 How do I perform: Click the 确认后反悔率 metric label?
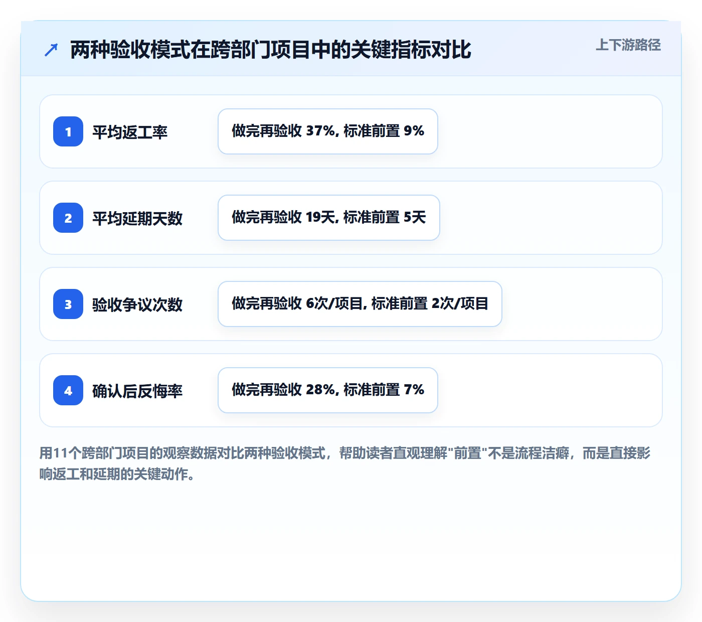tap(137, 391)
